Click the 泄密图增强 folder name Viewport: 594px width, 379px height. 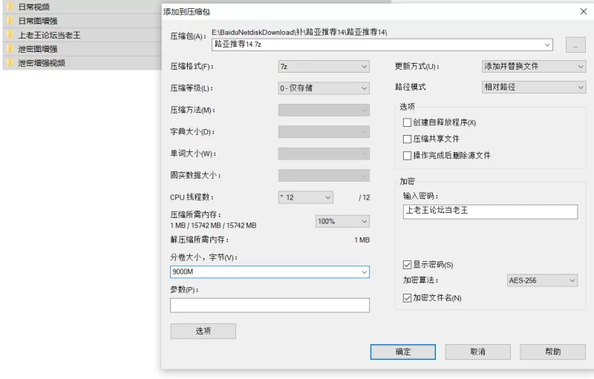pos(38,49)
